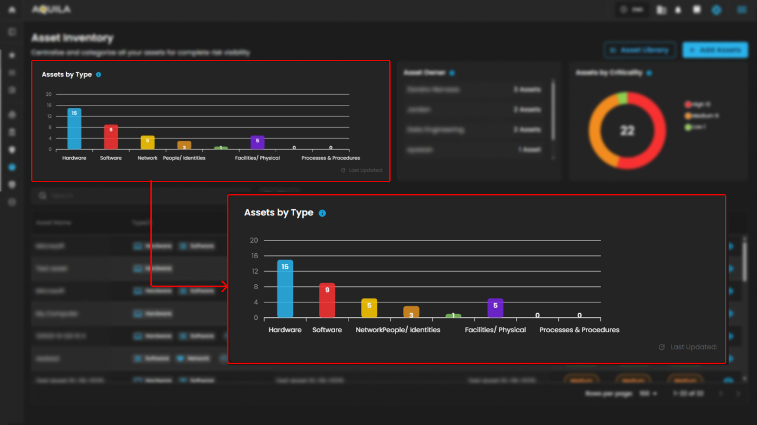Toggle the sidebar collapse icon below home
Screen dimensions: 757x425
pos(12,32)
